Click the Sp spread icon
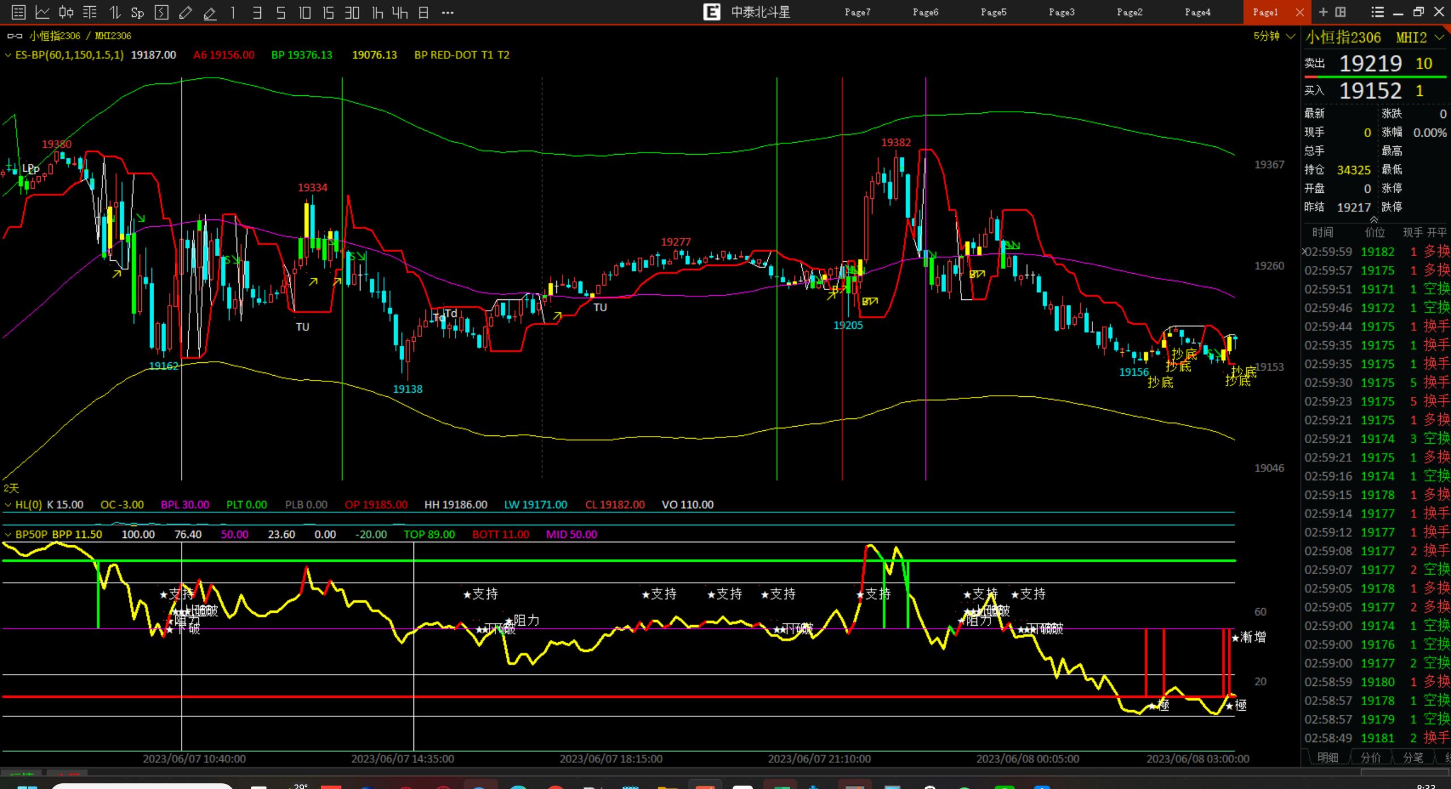Viewport: 1451px width, 789px height. 137,12
